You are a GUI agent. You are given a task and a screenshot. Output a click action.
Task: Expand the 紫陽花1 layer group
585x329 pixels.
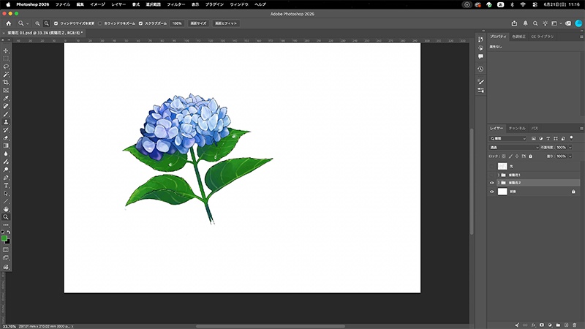pyautogui.click(x=499, y=175)
